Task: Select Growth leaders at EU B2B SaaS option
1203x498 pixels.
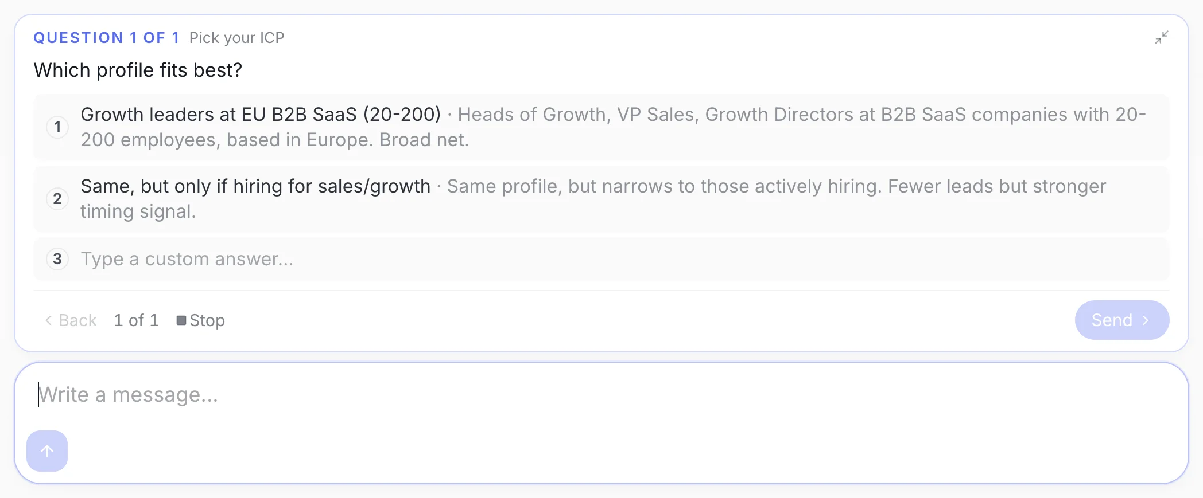Action: coord(601,127)
